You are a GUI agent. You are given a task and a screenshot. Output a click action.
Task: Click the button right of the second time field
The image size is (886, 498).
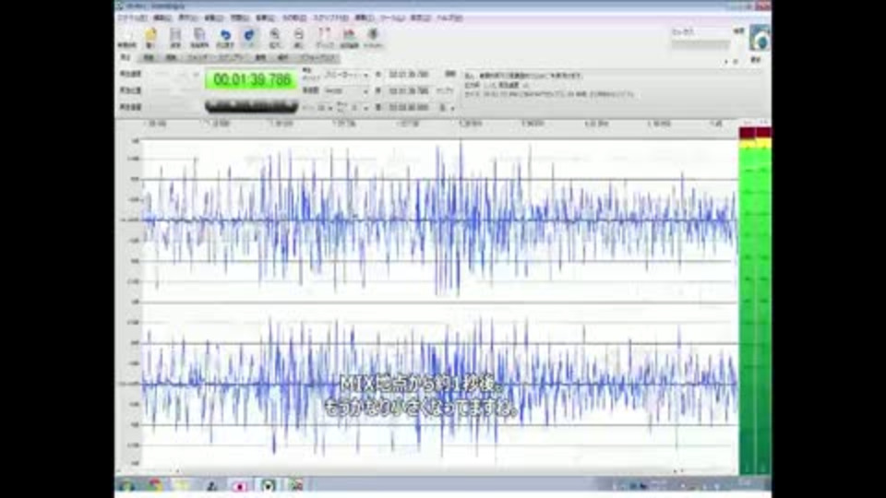click(445, 91)
